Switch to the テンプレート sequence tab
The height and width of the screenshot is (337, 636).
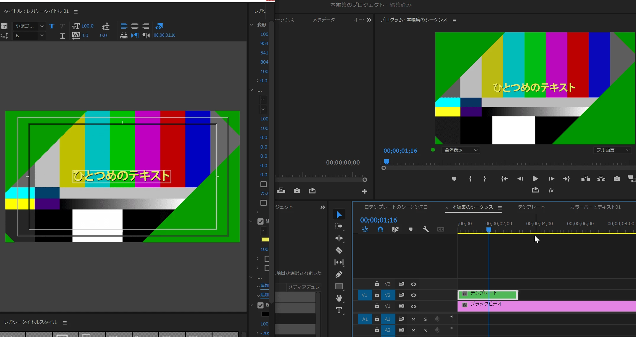(x=531, y=207)
